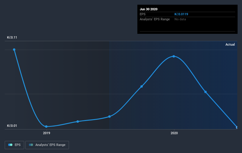
Task: Click the EPS data point after the 2020 peak
Action: coord(205,92)
